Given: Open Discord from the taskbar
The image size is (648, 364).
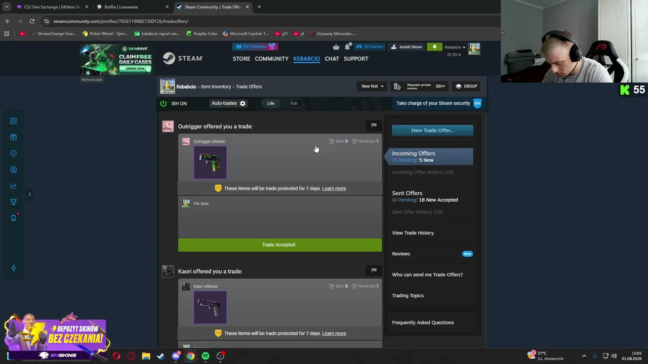Looking at the screenshot, I should pyautogui.click(x=176, y=356).
